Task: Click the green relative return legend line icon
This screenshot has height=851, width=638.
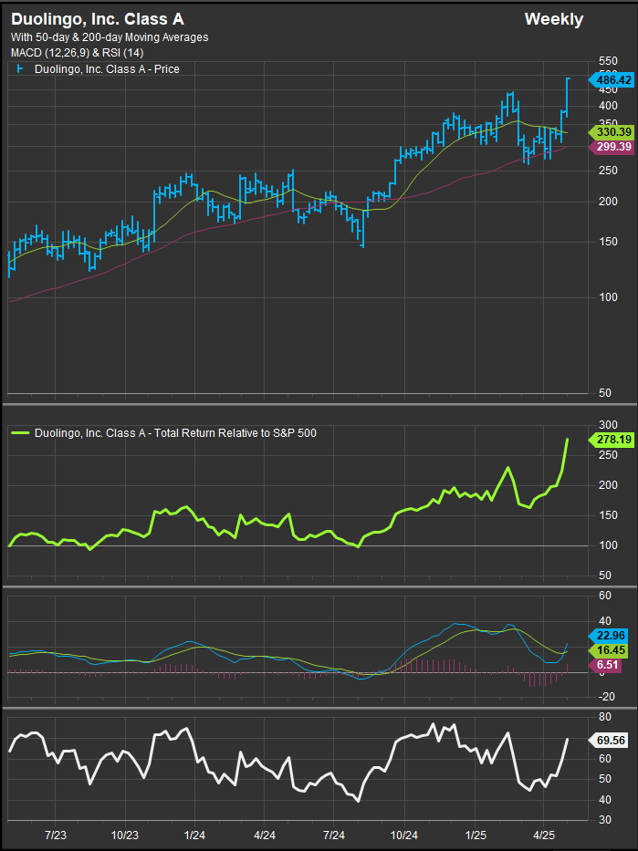Action: 21,432
